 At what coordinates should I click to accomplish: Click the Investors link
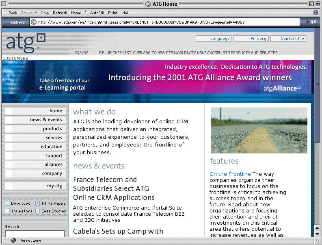pos(22,211)
